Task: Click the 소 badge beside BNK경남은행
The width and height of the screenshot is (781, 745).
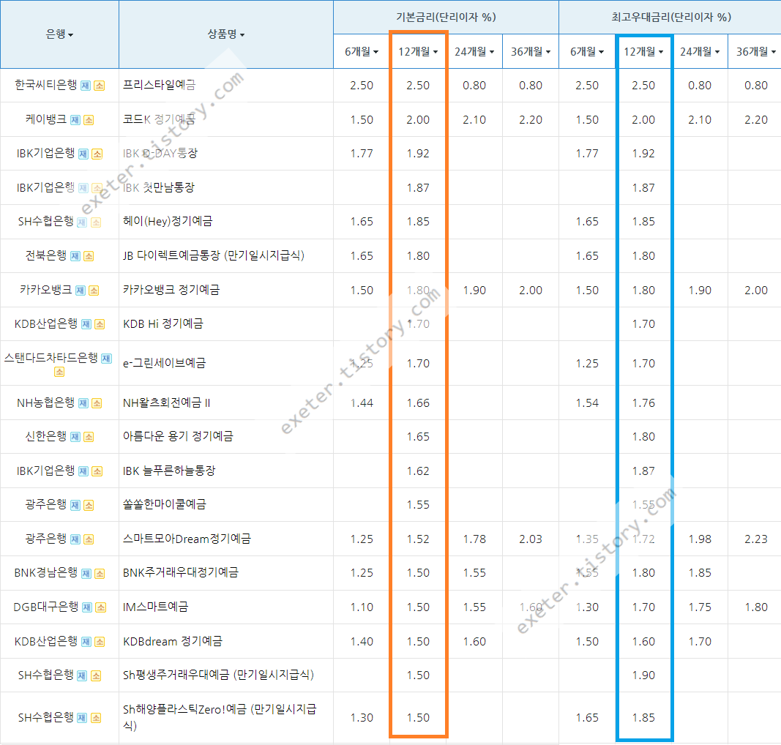Action: click(100, 574)
